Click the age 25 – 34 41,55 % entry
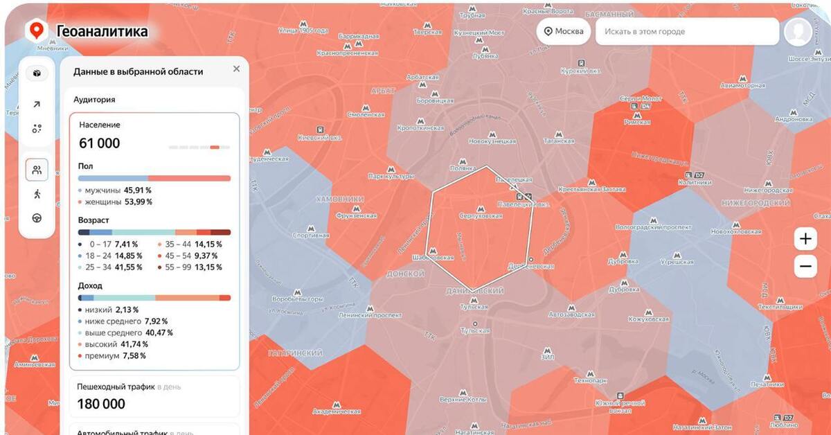This screenshot has width=831, height=435. (110, 267)
